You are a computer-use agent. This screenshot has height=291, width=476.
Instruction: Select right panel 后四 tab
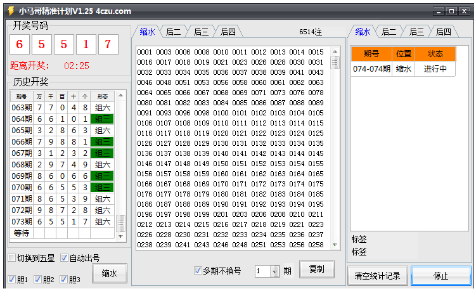(x=444, y=32)
